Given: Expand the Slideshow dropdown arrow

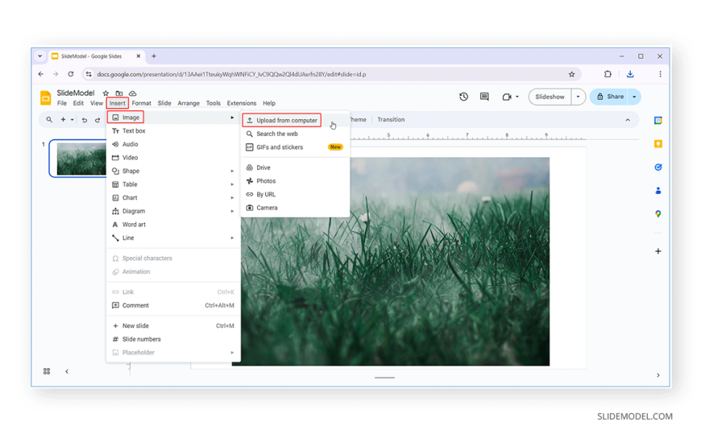Looking at the screenshot, I should [578, 97].
